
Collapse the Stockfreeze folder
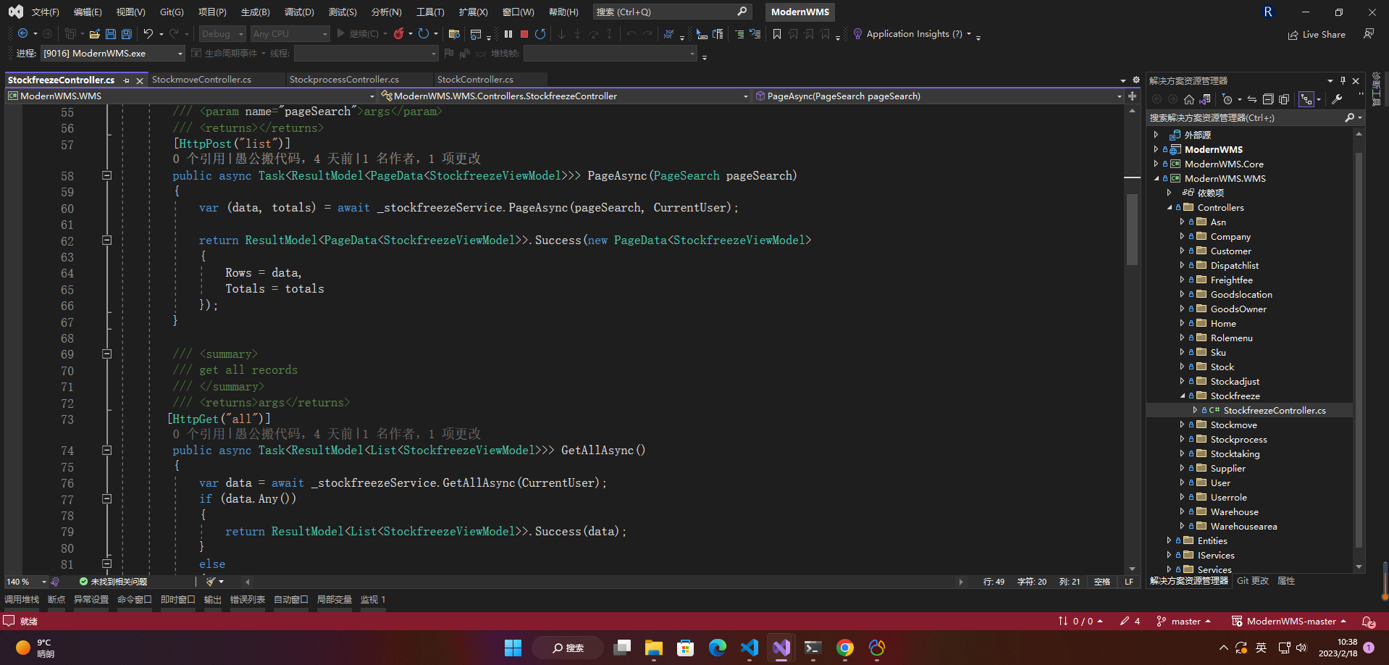tap(1182, 396)
